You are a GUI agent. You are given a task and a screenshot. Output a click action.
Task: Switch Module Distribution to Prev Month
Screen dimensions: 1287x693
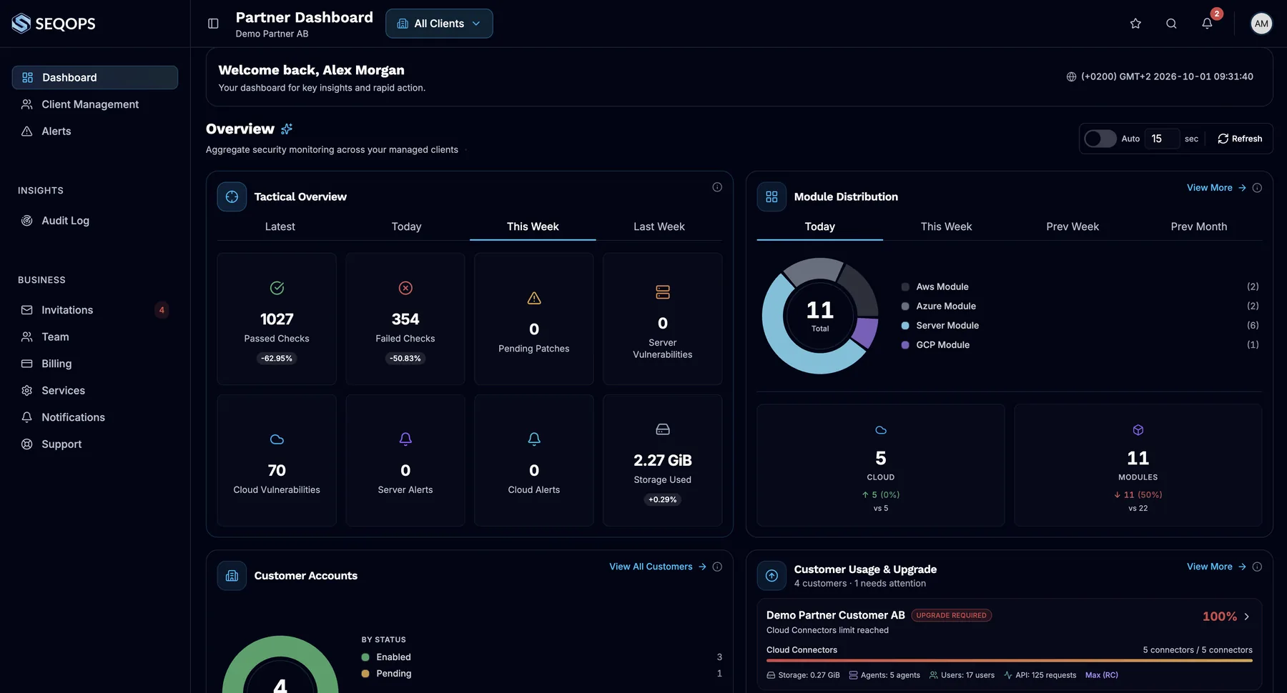tap(1199, 226)
